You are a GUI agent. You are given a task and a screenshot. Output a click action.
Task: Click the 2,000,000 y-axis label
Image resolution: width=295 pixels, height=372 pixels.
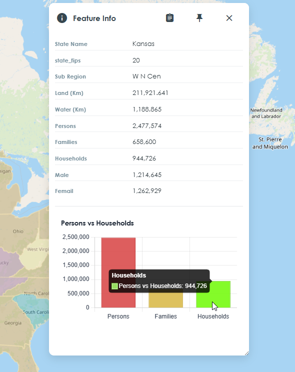coord(76,251)
